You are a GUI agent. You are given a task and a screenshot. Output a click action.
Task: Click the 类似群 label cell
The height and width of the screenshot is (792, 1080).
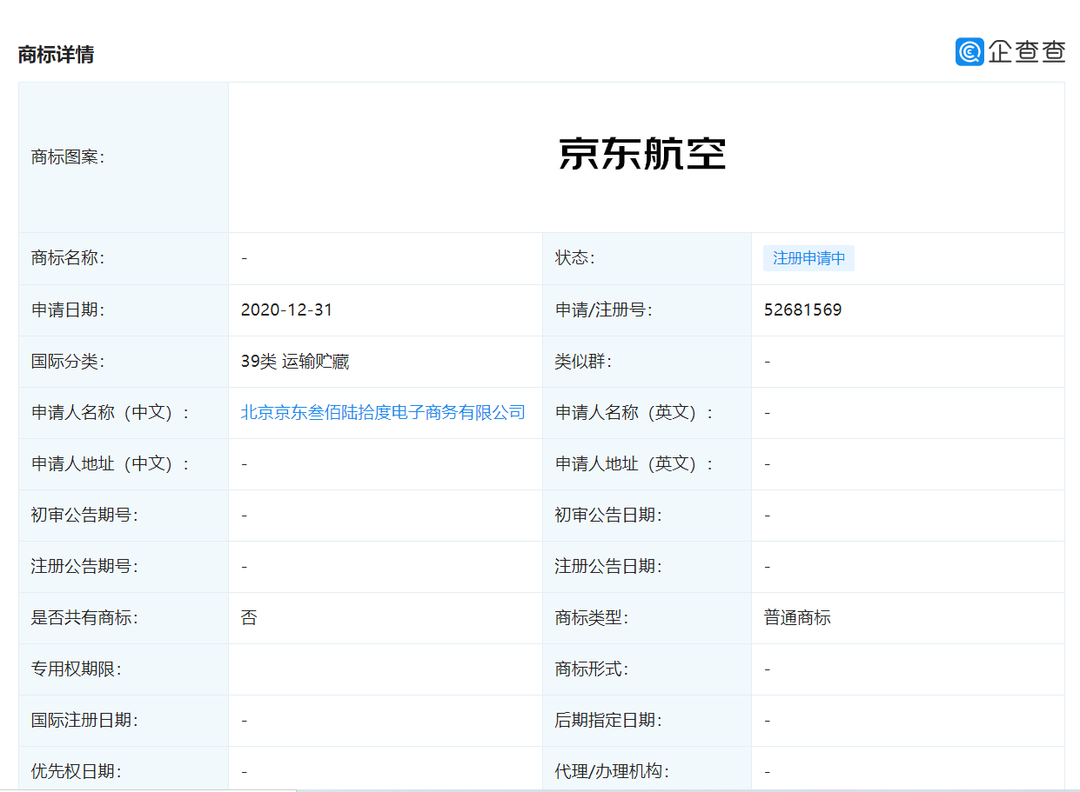tap(647, 362)
